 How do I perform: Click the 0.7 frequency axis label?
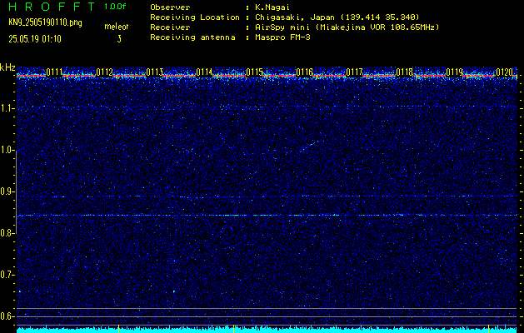tap(7, 275)
